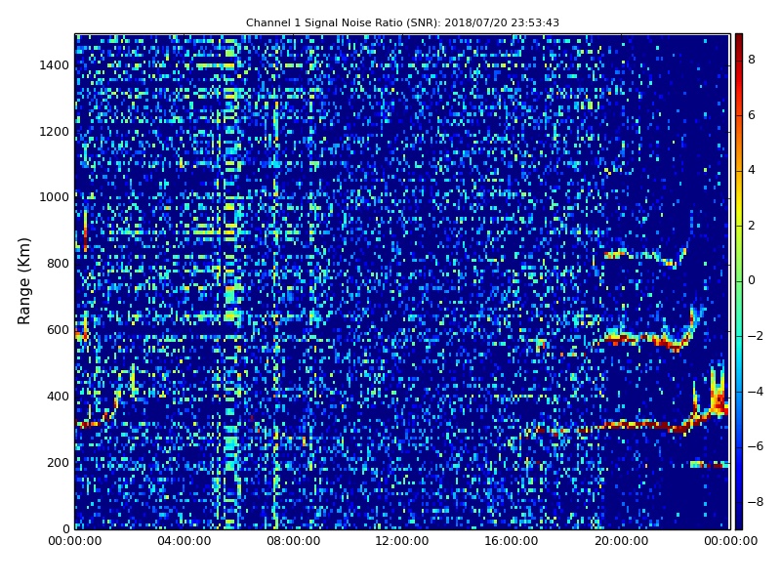The height and width of the screenshot is (586, 781).
Task: Click the plot title Channel 1 Signal Noise Ratio
Action: click(x=402, y=22)
